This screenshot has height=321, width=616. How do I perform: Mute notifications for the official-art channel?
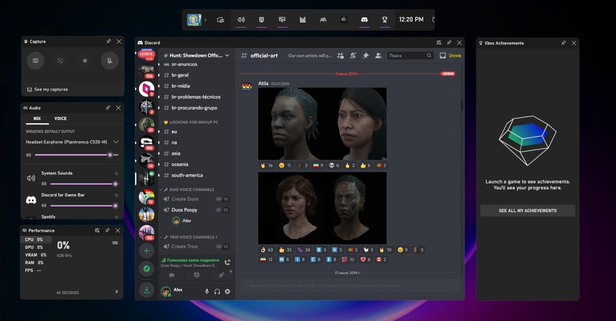pos(353,55)
